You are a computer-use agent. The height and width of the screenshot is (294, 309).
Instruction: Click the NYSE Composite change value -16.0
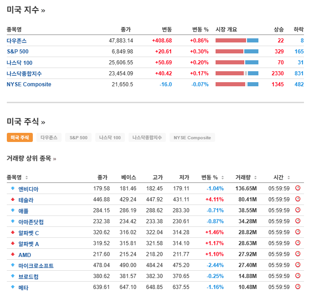pyautogui.click(x=165, y=84)
